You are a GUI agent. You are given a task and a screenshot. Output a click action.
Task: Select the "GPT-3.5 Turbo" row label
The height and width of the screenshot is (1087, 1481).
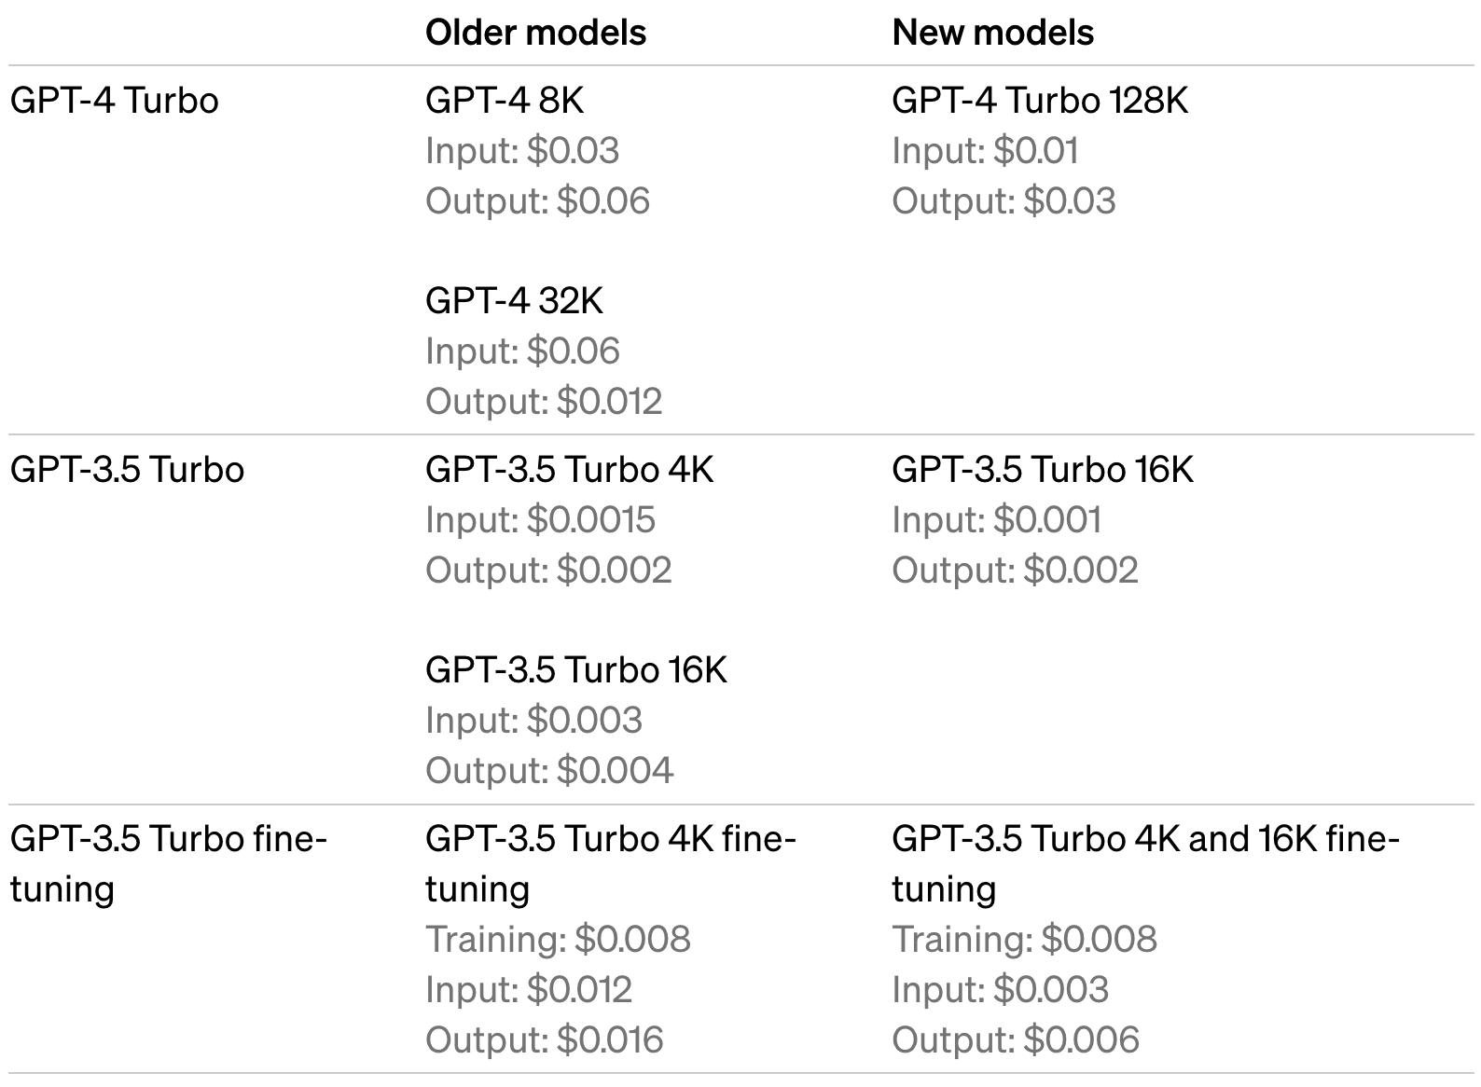click(127, 469)
